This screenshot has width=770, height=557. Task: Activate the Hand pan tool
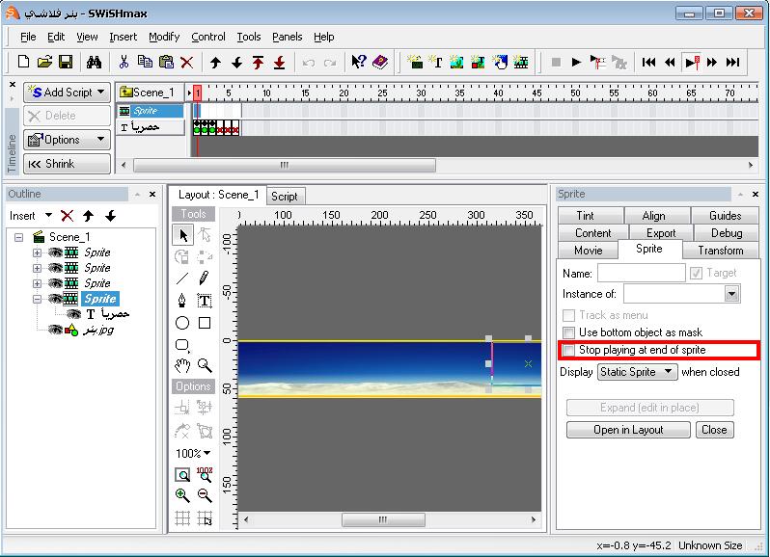coord(181,365)
